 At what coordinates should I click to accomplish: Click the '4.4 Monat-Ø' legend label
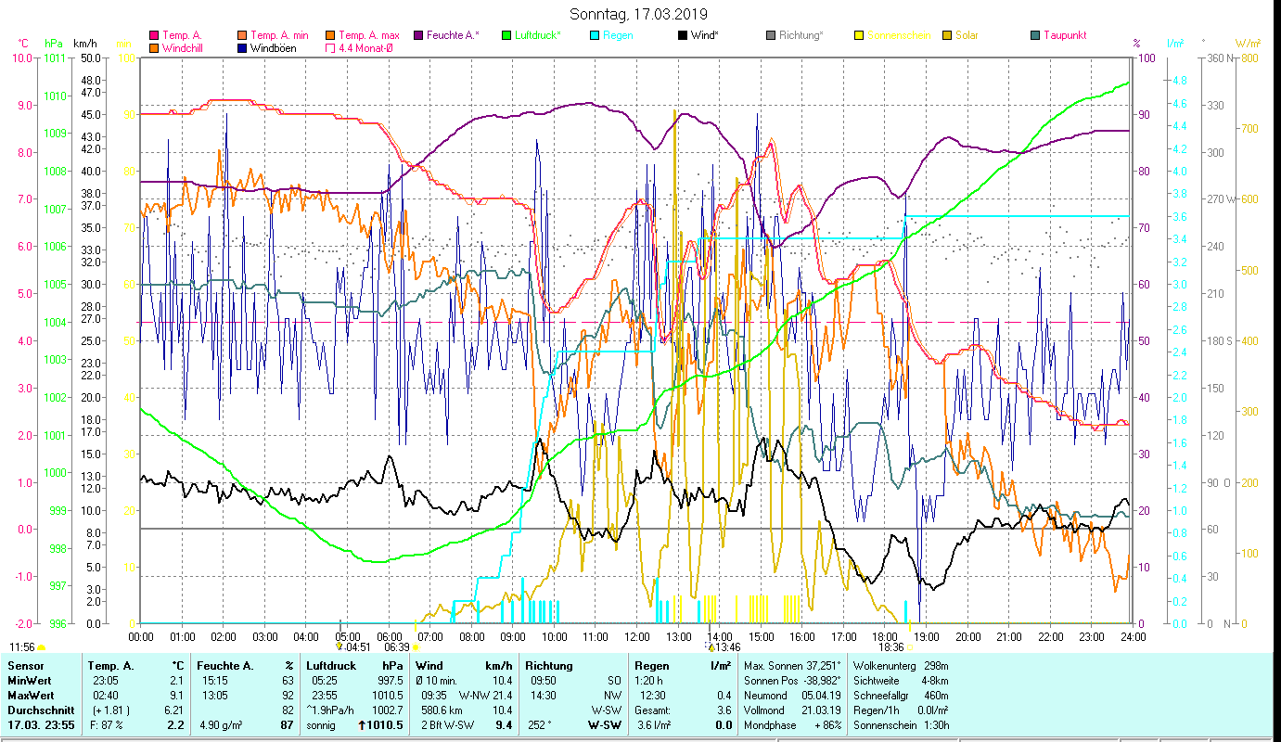point(365,48)
